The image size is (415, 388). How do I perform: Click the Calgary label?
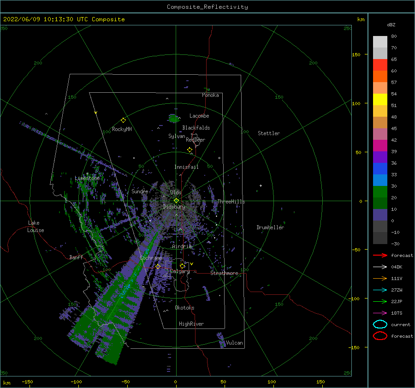(180, 271)
